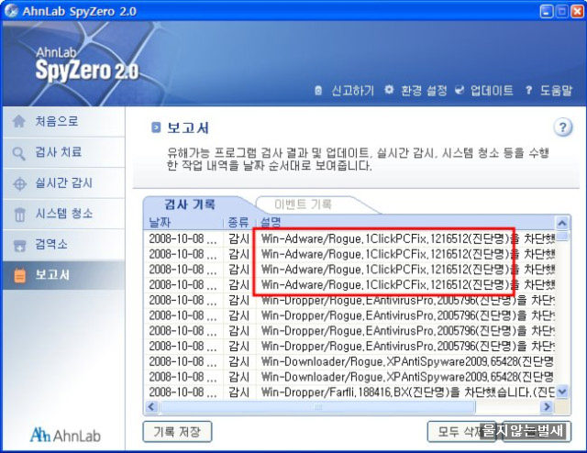Open the 검역소 quarantine section

pos(63,245)
